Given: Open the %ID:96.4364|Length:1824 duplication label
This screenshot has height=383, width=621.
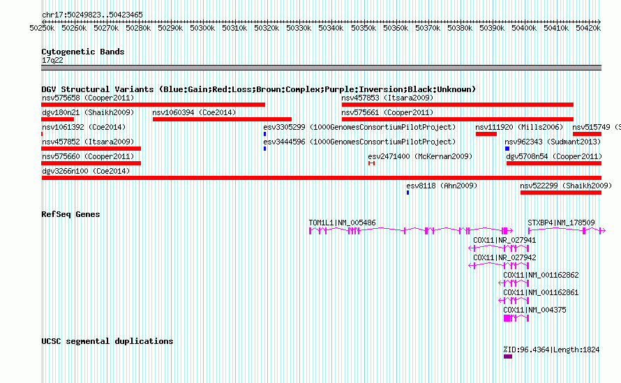Looking at the screenshot, I should pyautogui.click(x=551, y=350).
